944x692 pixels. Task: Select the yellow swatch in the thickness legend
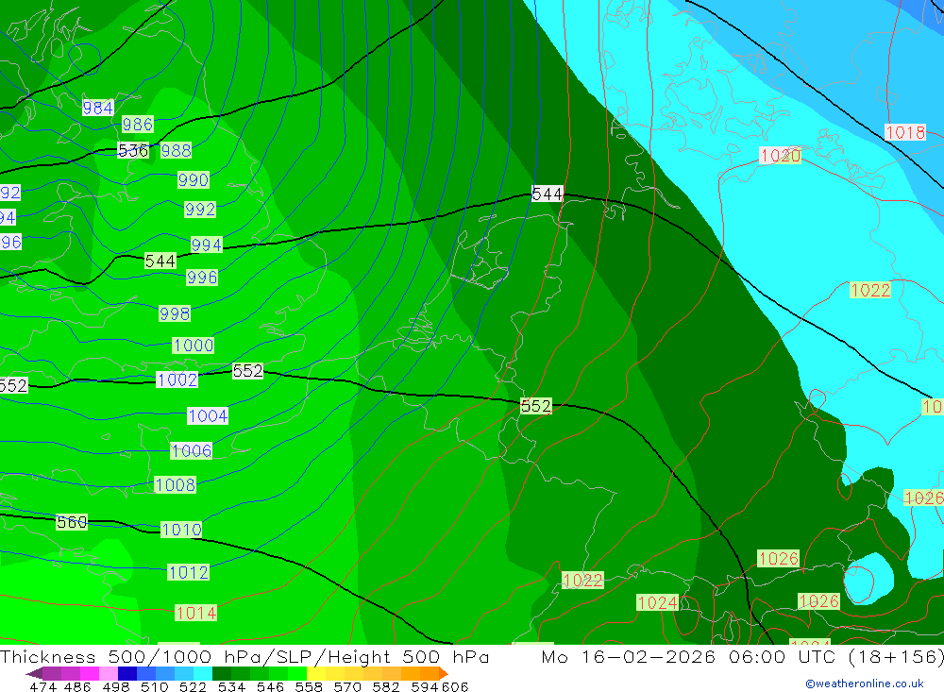point(316,674)
